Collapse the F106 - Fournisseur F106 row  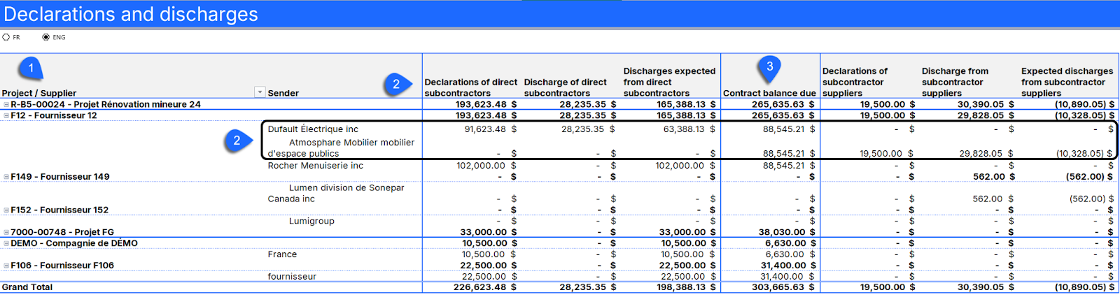[x=6, y=266]
